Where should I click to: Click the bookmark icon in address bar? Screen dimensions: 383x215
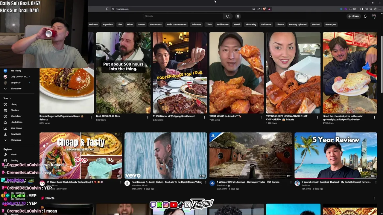pos(107,9)
